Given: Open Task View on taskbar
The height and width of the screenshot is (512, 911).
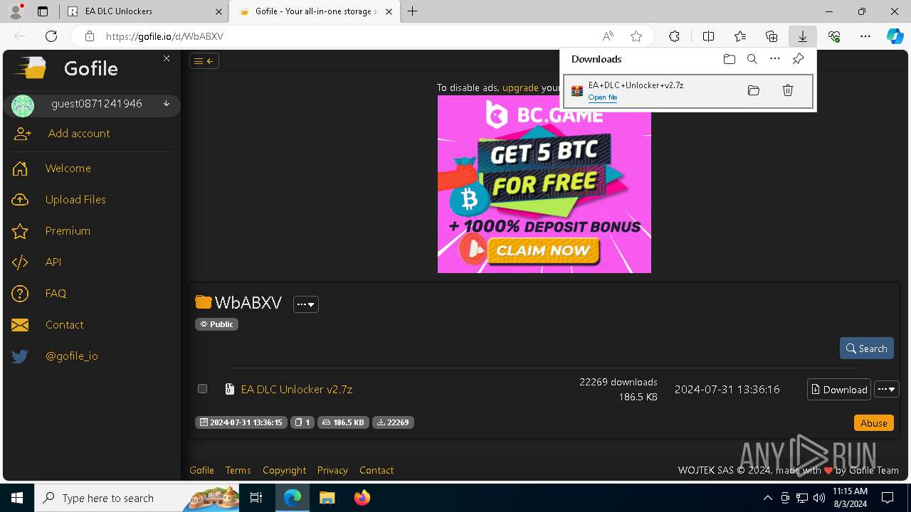Looking at the screenshot, I should [x=256, y=498].
